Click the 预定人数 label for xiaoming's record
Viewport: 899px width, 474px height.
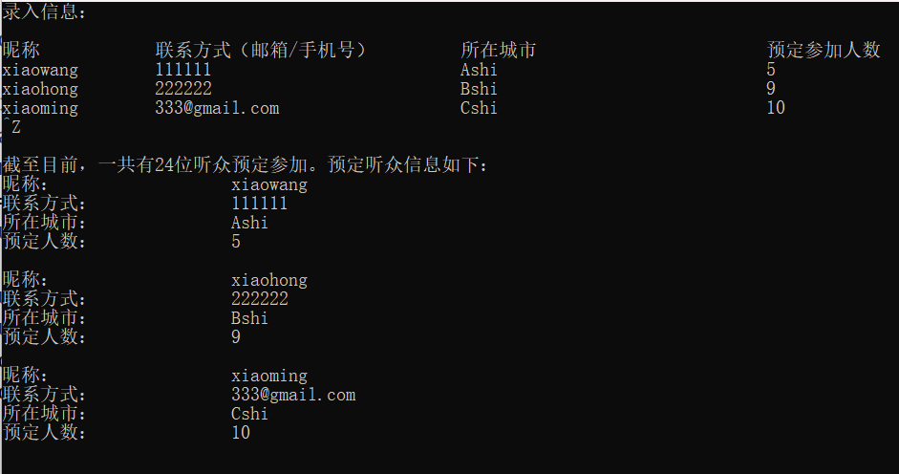(x=45, y=433)
